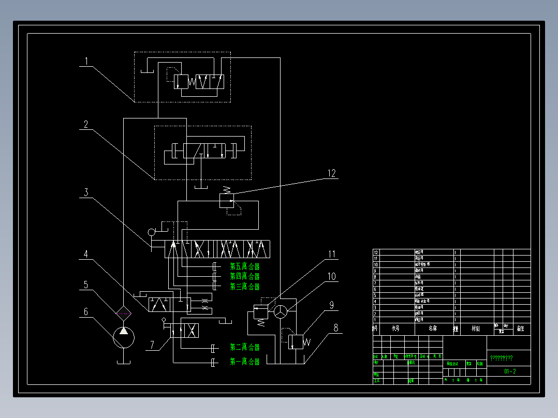
Task: Click the drawing number 01-2 in the title block
Action: pyautogui.click(x=510, y=371)
